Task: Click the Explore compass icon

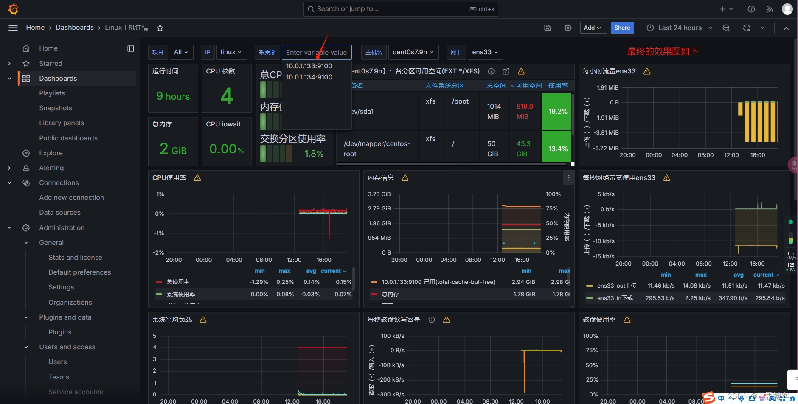Action: [x=26, y=153]
